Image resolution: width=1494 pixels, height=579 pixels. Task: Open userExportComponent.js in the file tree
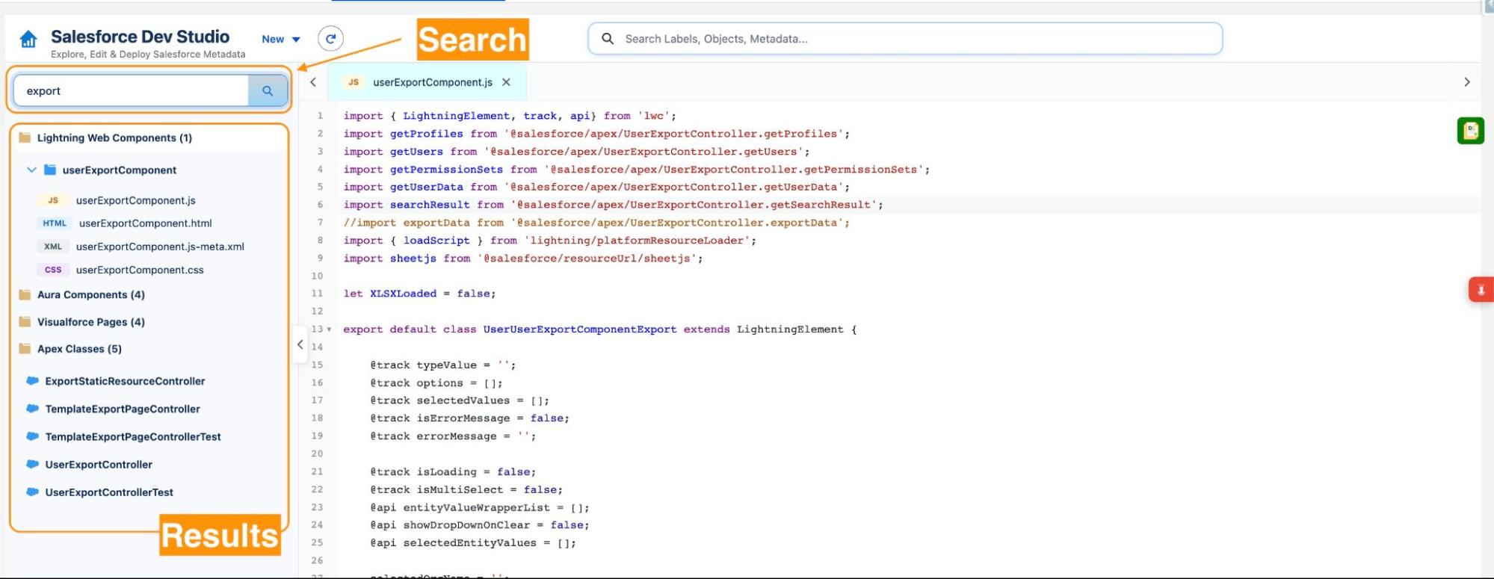click(135, 200)
